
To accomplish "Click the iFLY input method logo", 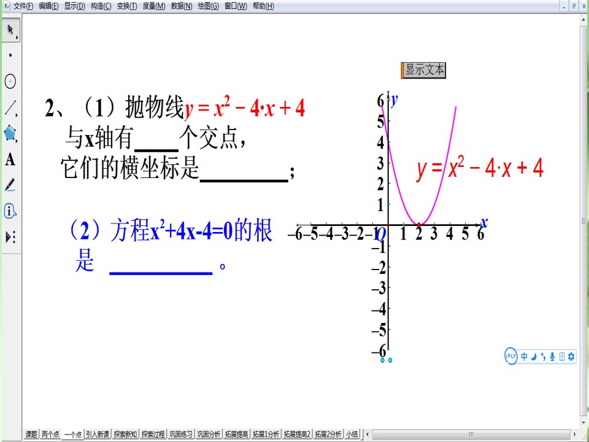I will pos(511,356).
